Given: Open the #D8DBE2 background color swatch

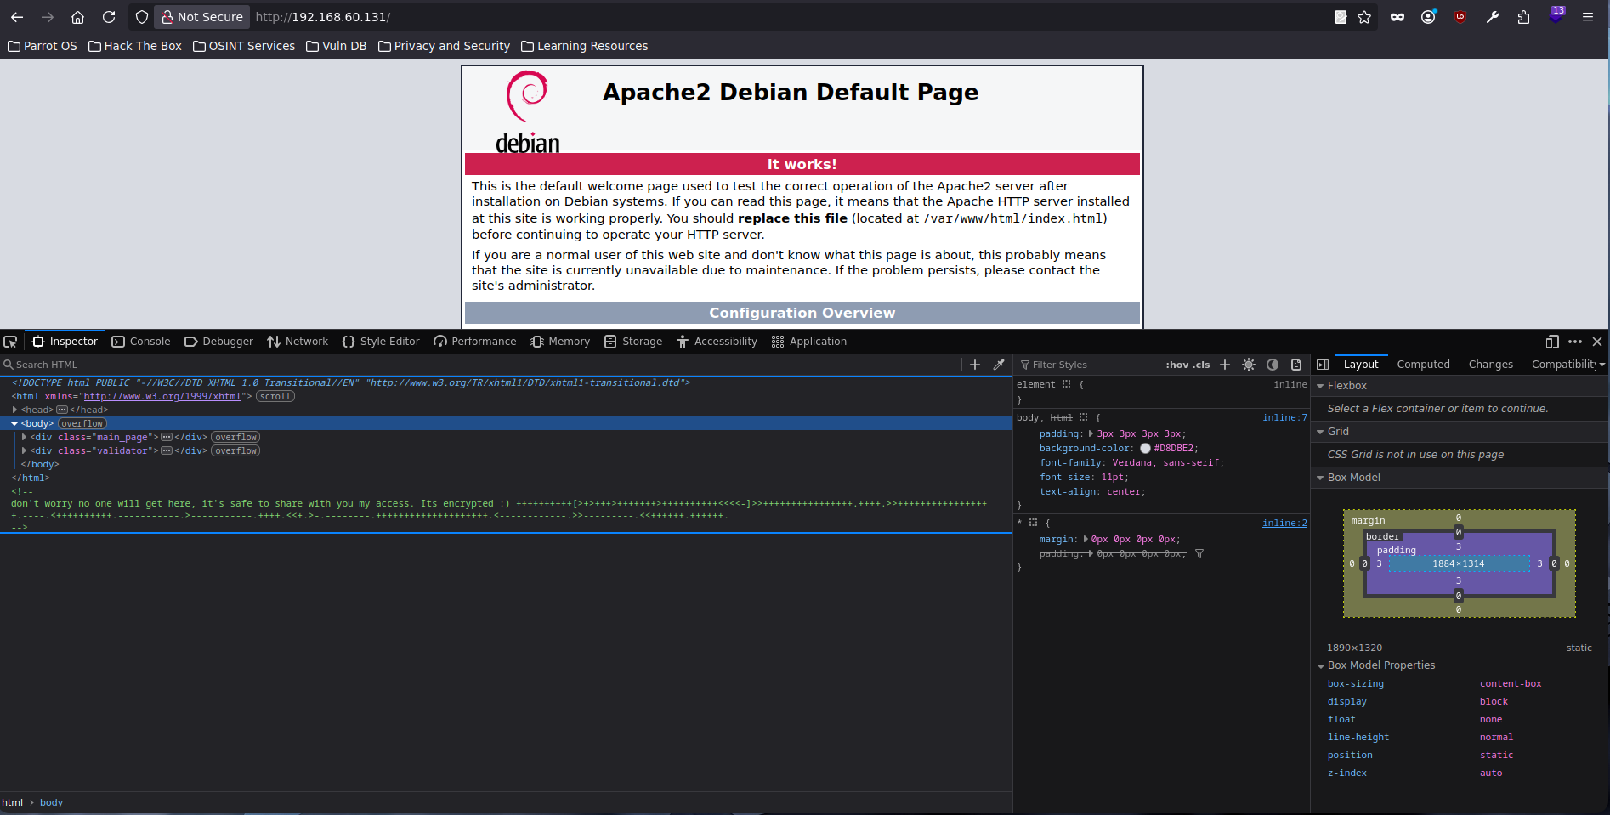Looking at the screenshot, I should pyautogui.click(x=1145, y=448).
